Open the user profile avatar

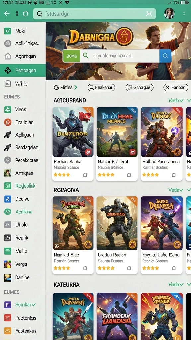169,14
